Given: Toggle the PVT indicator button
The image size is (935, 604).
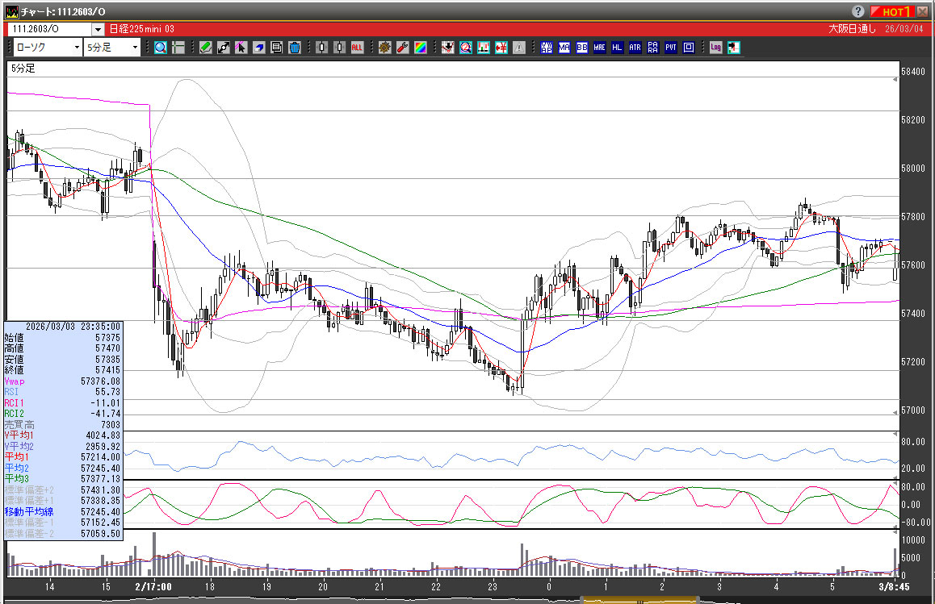Looking at the screenshot, I should (671, 48).
